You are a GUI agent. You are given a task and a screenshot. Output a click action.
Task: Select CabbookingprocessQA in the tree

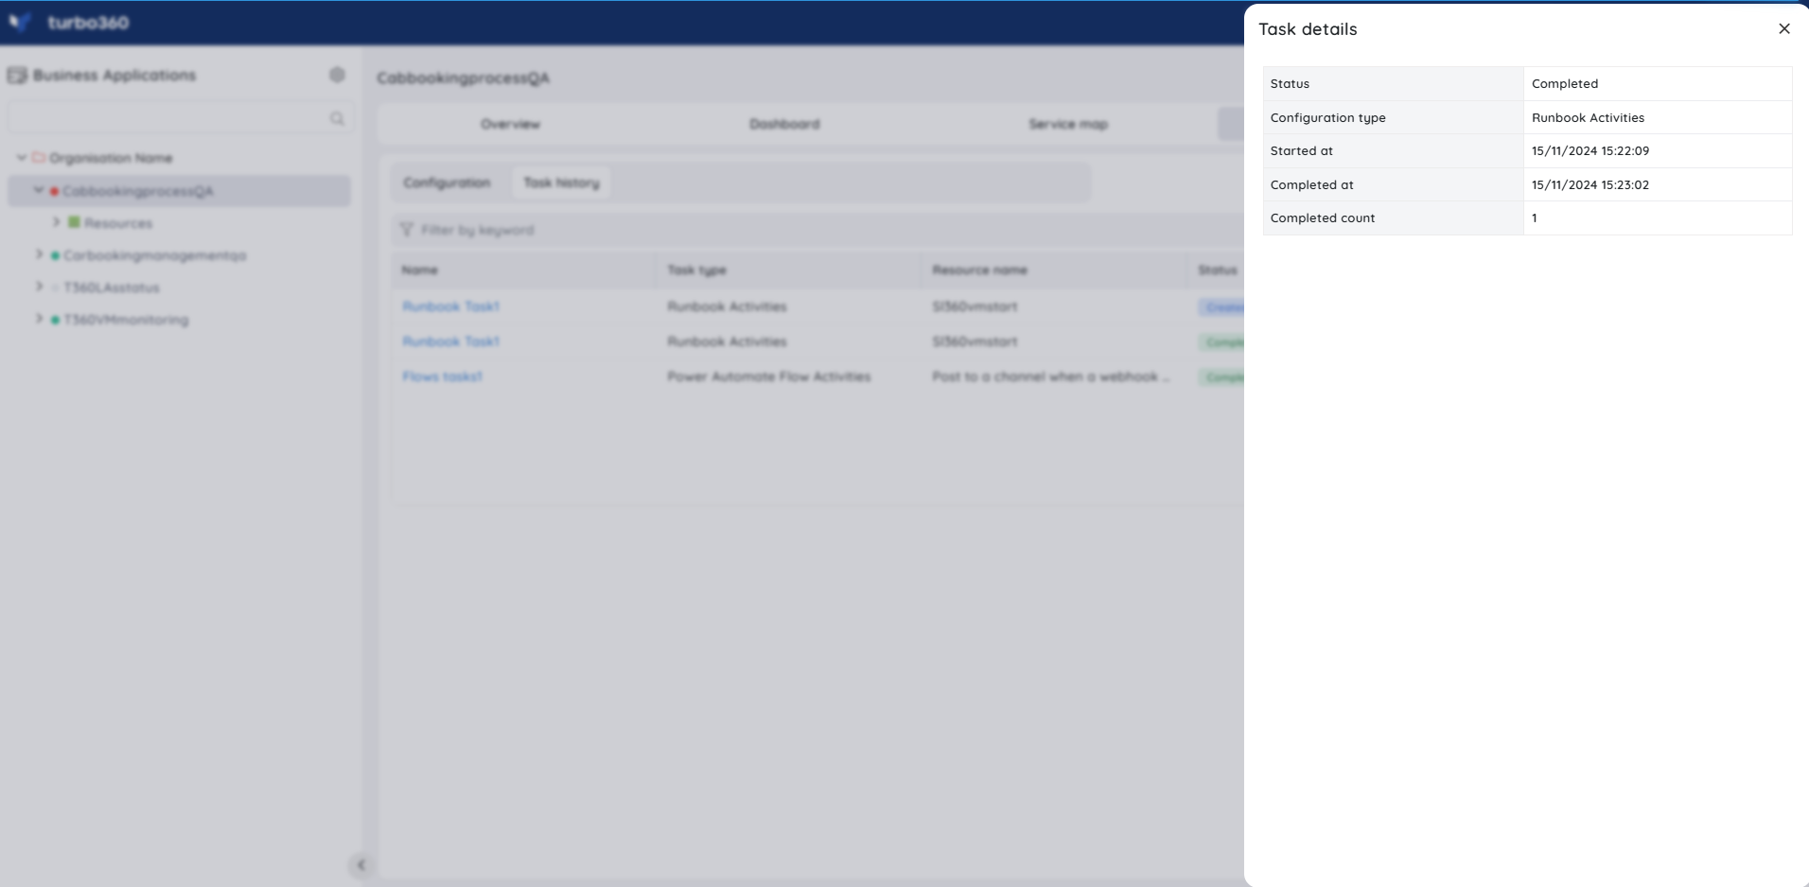point(138,191)
